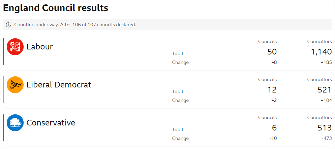Click the Liberal Democrat 12 councils total

(272, 90)
